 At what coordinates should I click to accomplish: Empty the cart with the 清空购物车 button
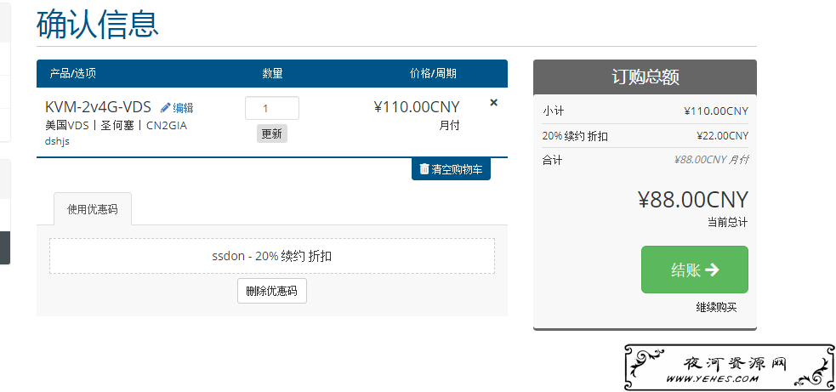coord(451,169)
